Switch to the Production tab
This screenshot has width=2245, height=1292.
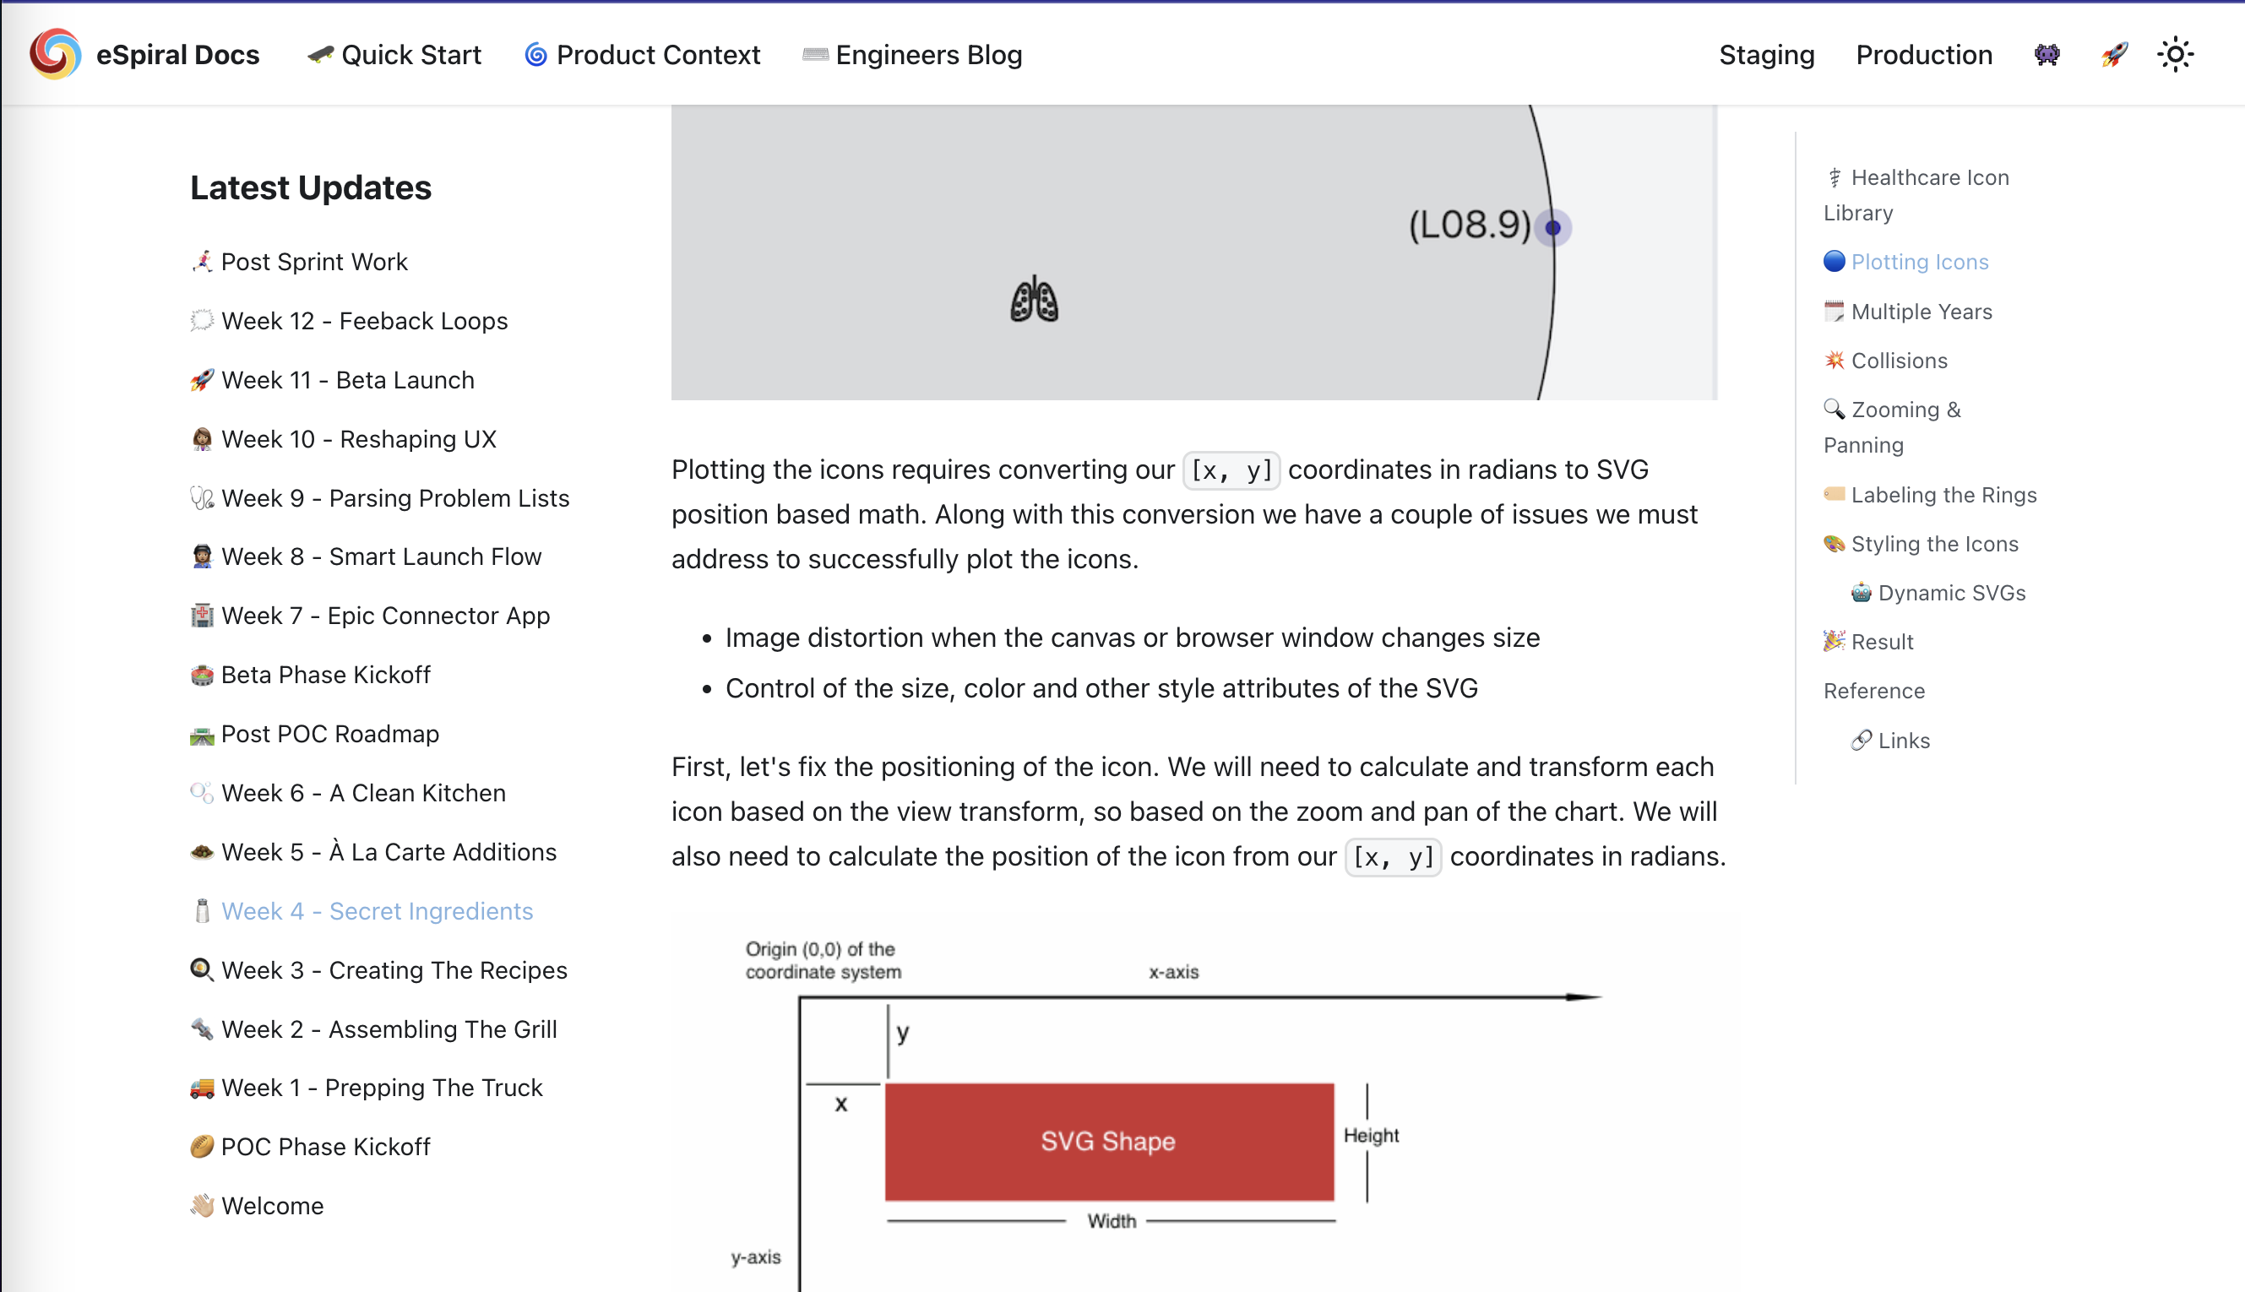point(1924,56)
